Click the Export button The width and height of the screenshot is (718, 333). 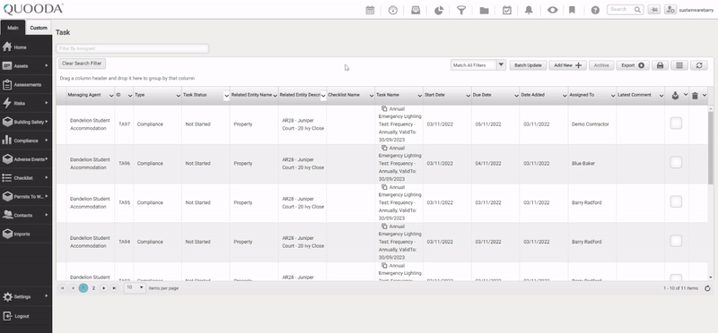[x=633, y=65]
